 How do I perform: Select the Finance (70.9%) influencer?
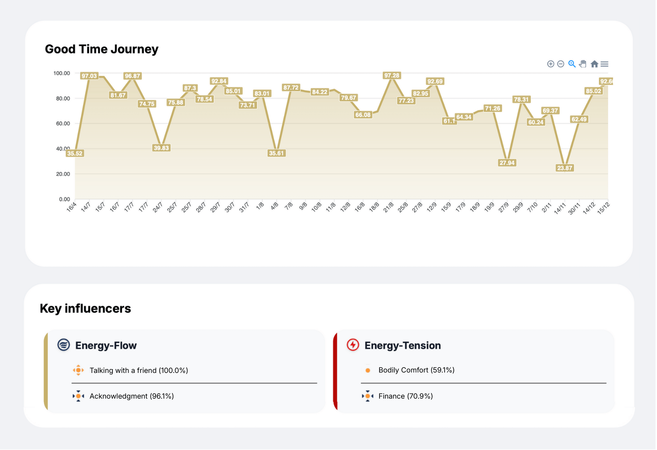(405, 396)
